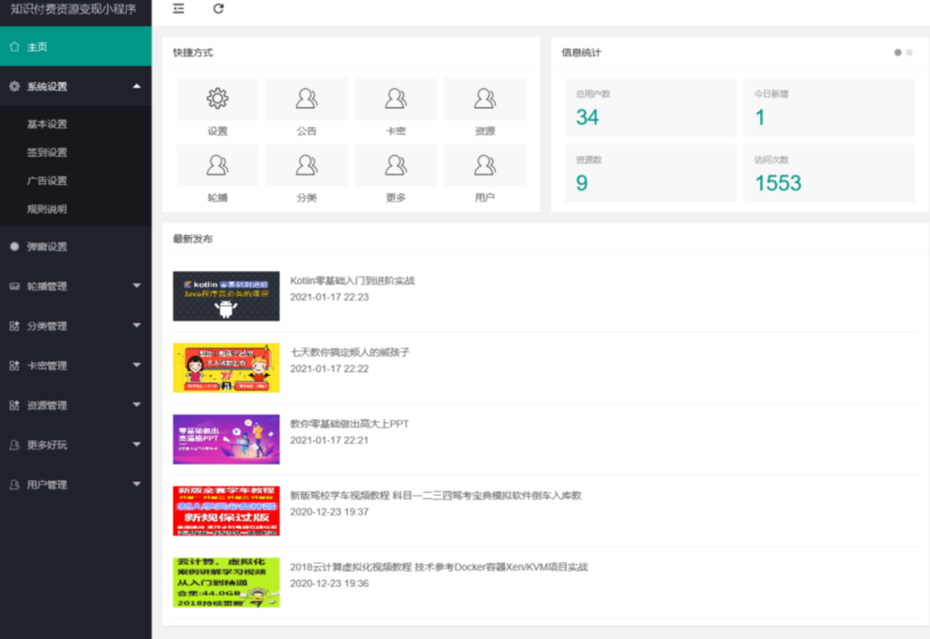Viewport: 930px width, 639px height.
Task: Click the 资源数 9 stat card
Action: pos(650,173)
